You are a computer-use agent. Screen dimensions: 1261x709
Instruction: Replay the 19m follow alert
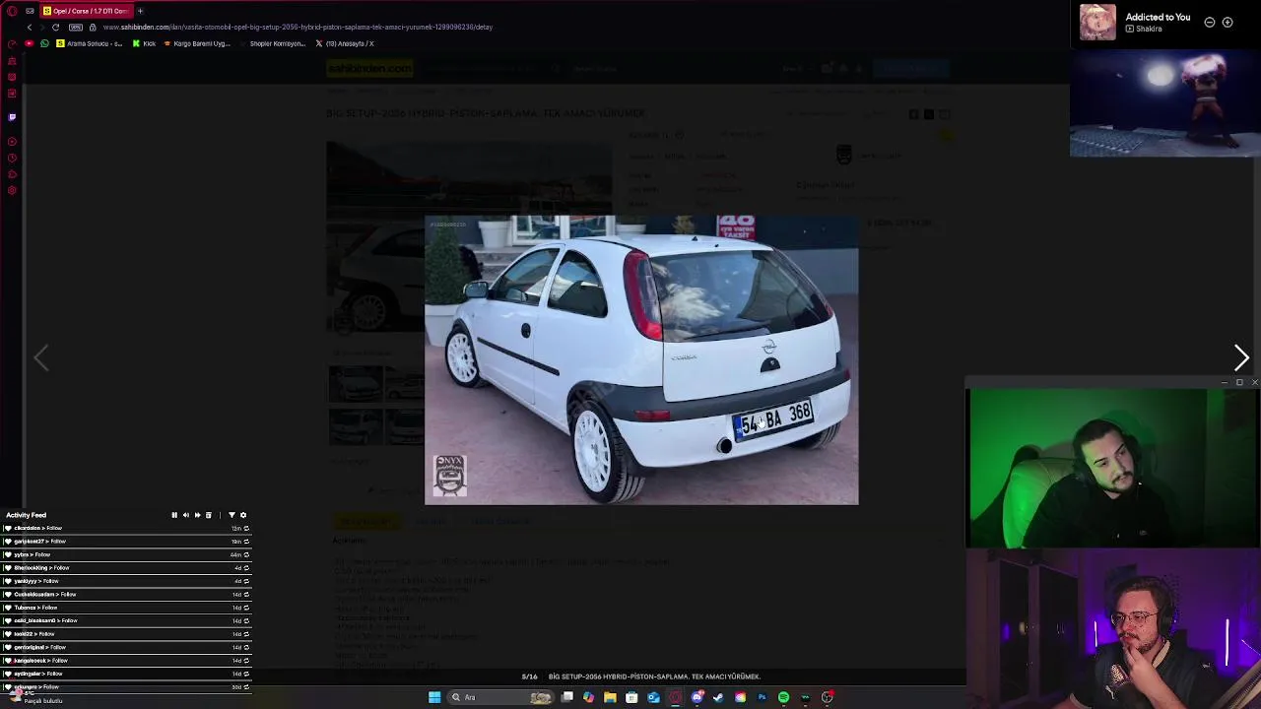(x=246, y=542)
